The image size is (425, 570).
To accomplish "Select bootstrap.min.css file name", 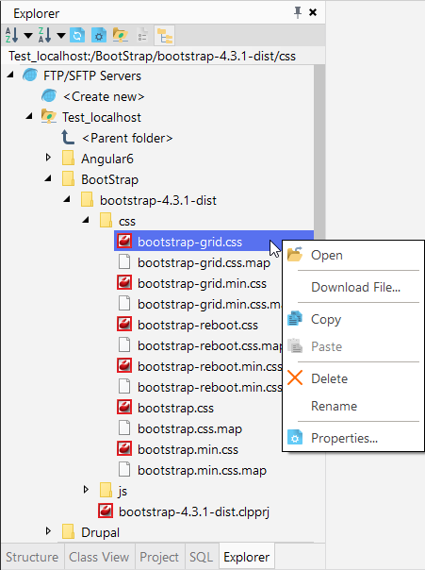I will click(x=188, y=449).
